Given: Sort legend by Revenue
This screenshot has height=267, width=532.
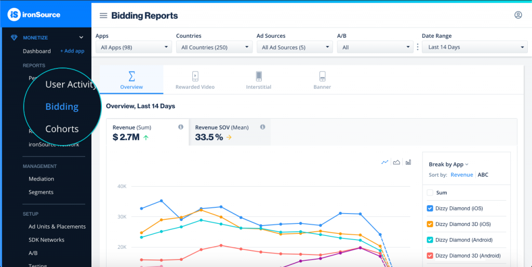Looking at the screenshot, I should (x=461, y=175).
